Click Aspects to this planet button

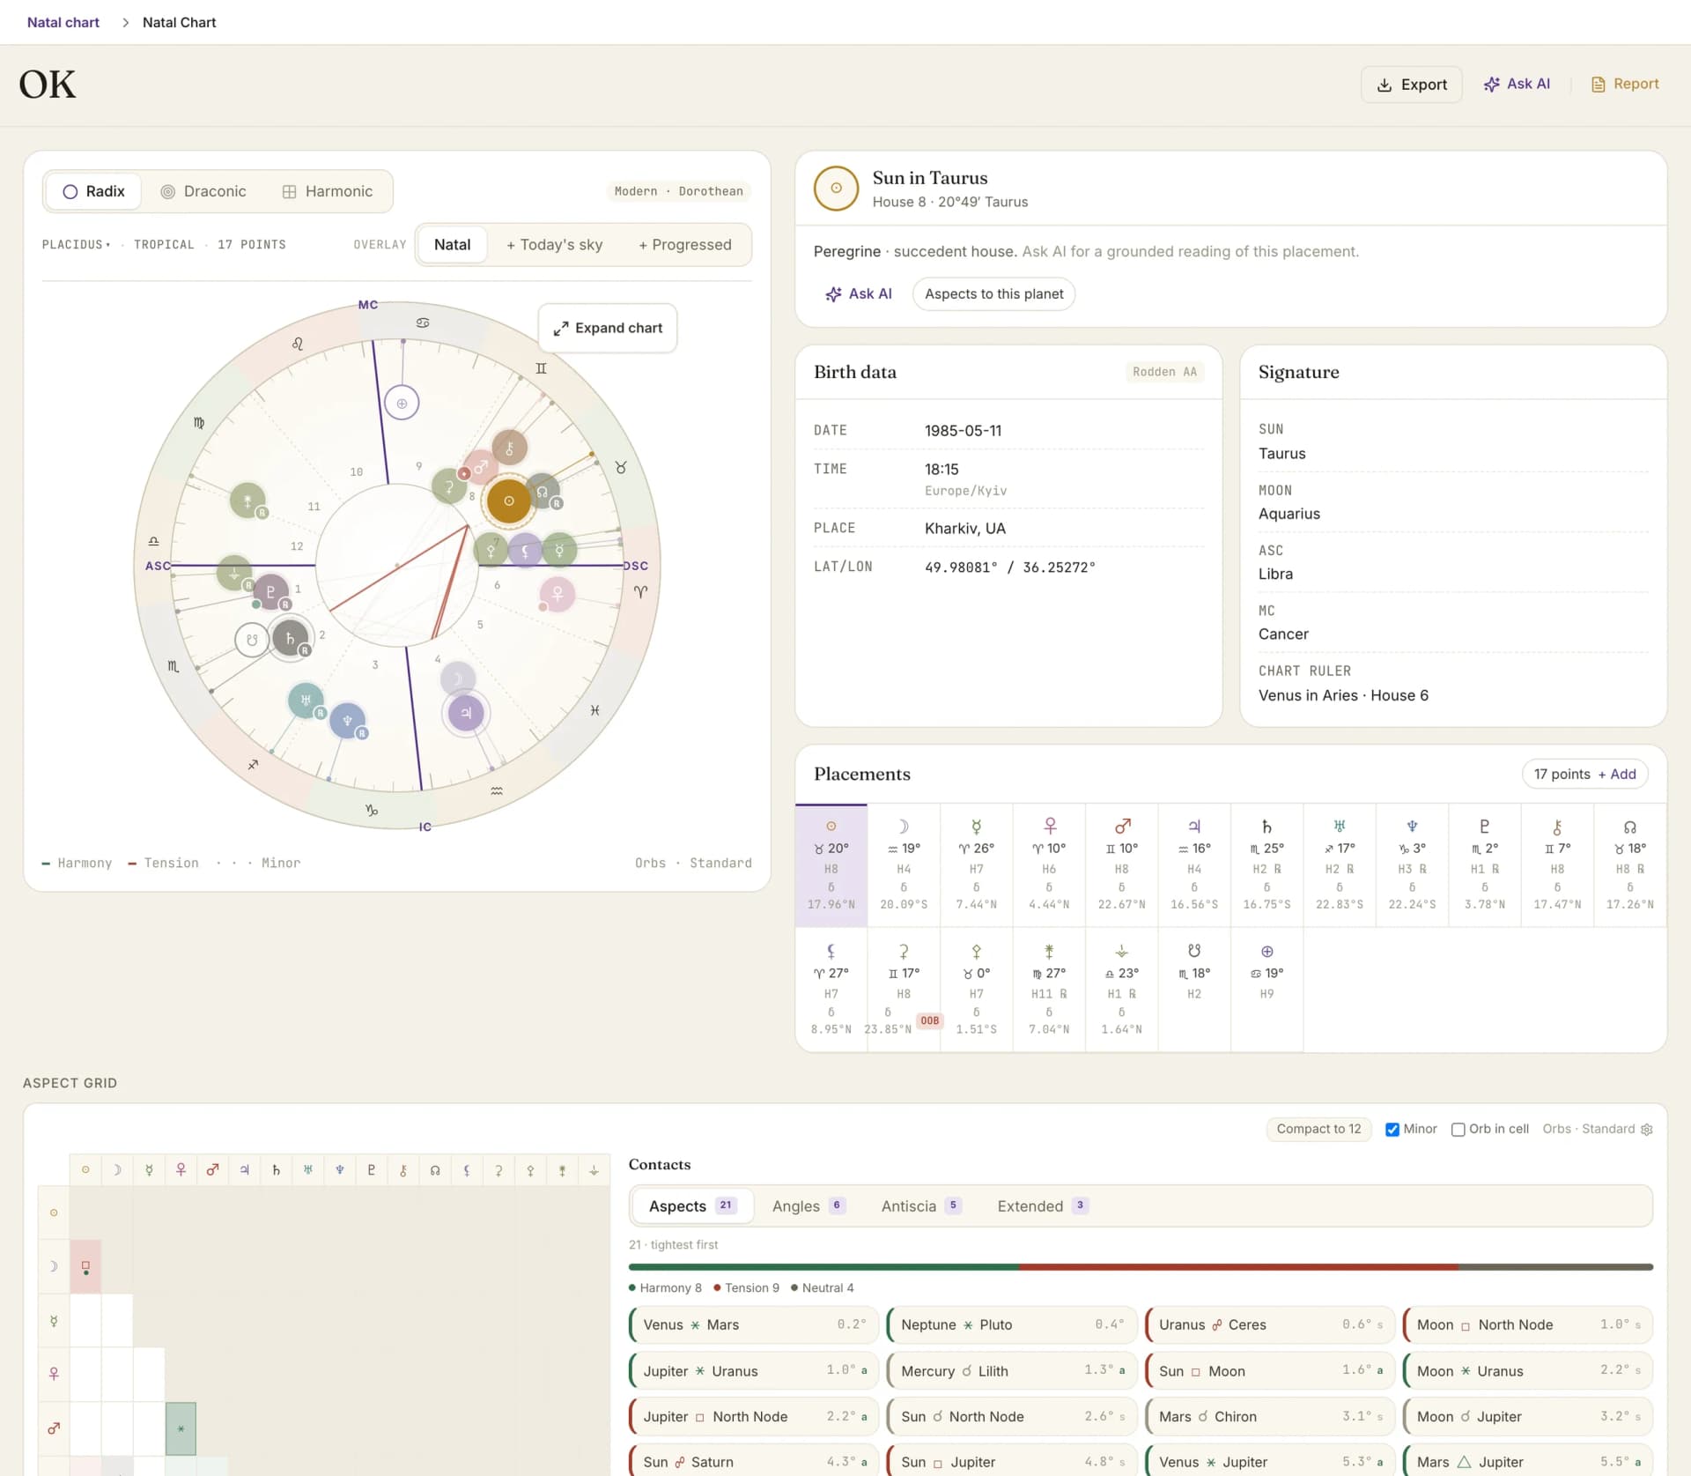point(993,293)
